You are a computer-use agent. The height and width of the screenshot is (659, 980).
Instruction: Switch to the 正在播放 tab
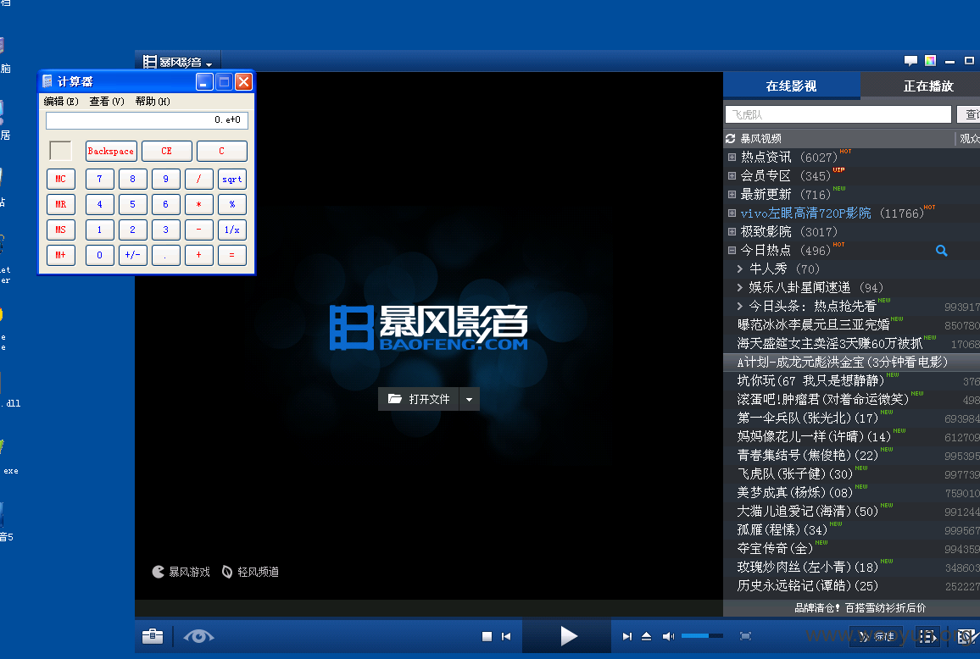click(x=928, y=86)
